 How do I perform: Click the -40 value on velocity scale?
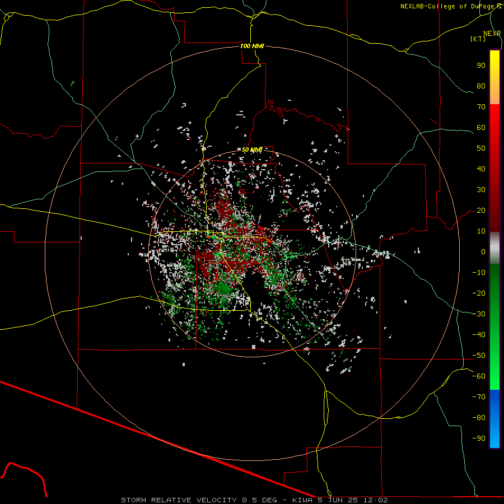(x=479, y=335)
